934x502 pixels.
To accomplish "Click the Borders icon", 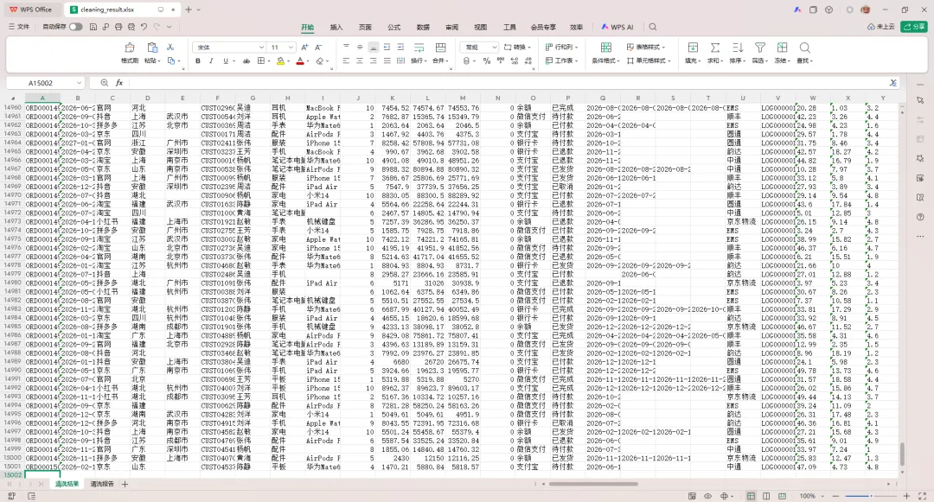I will [261, 60].
